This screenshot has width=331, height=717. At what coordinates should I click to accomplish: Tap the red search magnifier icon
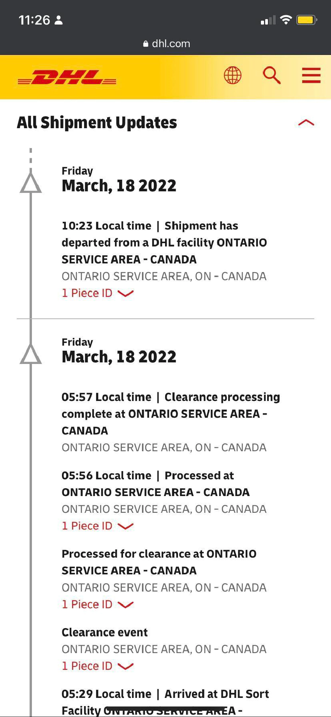(271, 75)
